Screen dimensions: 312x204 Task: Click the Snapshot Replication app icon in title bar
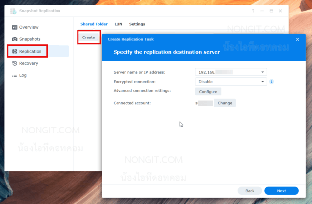(13, 11)
